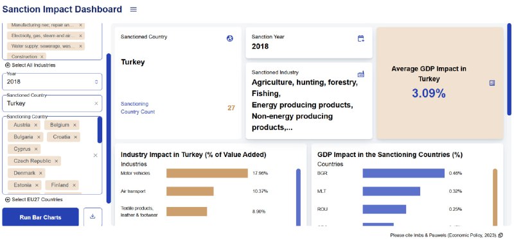Click the circle arrow icon for Select All Industries
This screenshot has height=239, width=514.
pos(8,65)
